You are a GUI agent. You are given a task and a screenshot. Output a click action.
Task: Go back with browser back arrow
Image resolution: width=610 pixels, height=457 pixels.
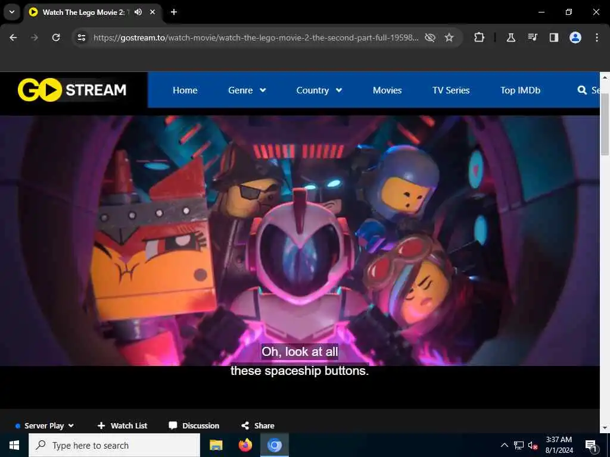point(13,37)
